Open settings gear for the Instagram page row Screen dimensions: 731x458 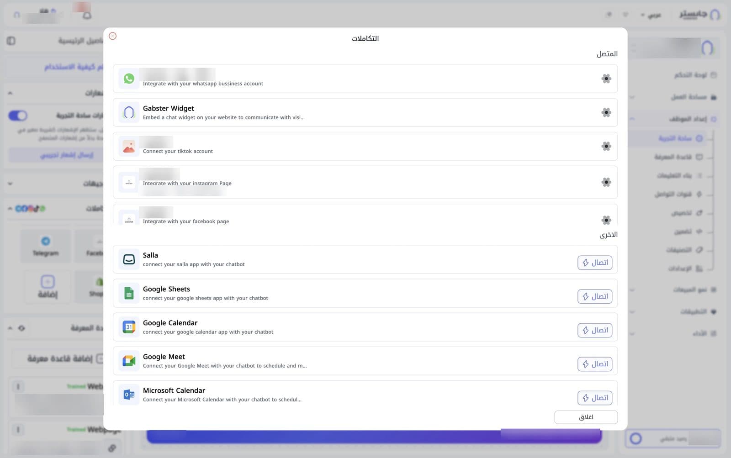pos(606,182)
